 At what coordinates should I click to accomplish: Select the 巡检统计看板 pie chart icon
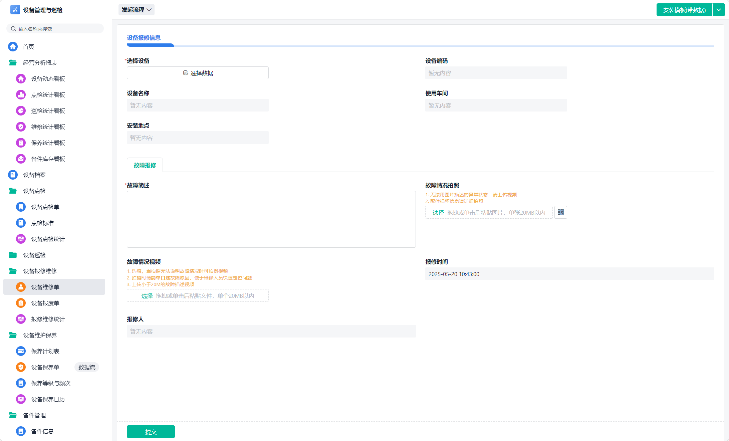(21, 111)
